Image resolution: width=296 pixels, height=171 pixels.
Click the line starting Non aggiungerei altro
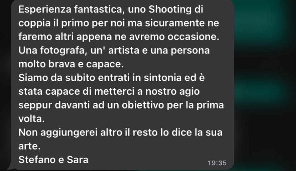(120, 132)
